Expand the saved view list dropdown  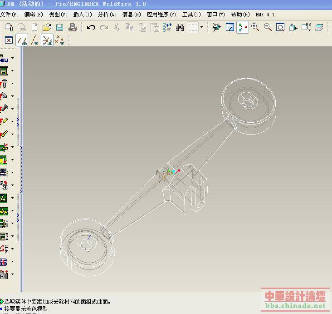click(309, 29)
